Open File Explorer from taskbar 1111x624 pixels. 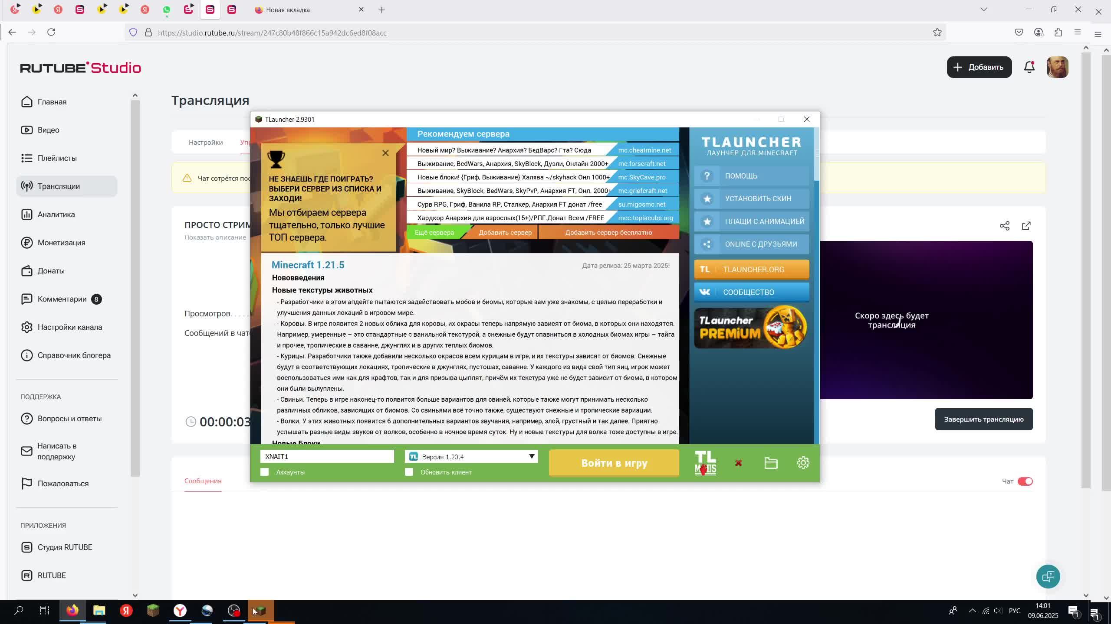tap(99, 611)
